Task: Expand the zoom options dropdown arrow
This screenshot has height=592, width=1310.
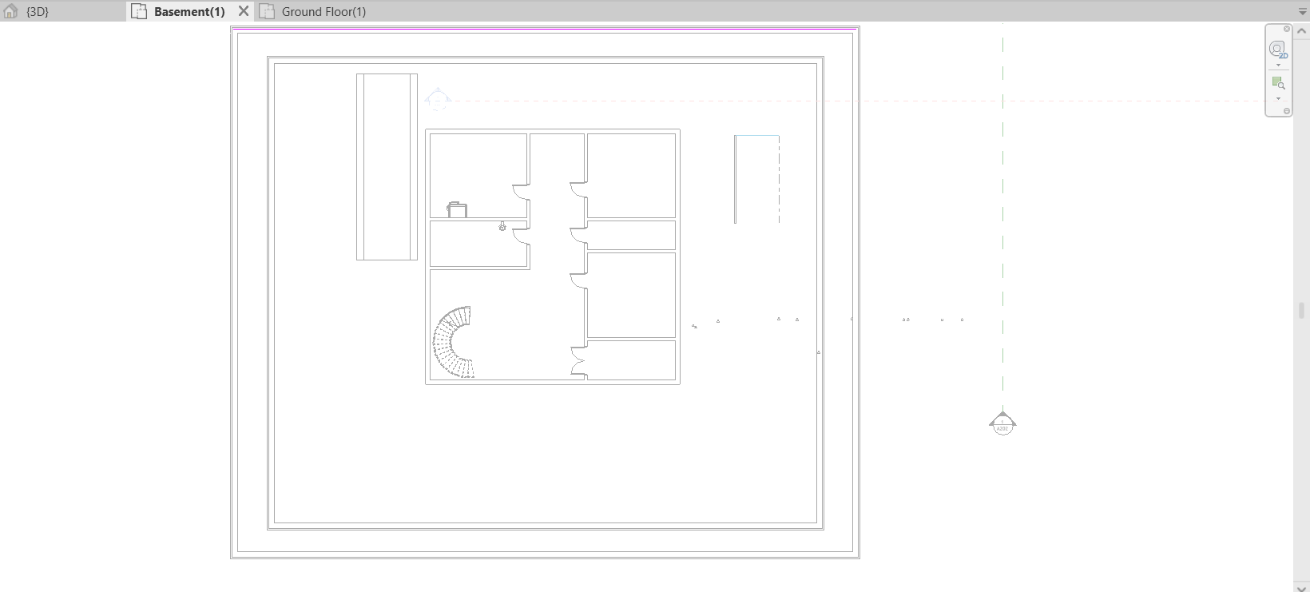Action: click(x=1278, y=98)
